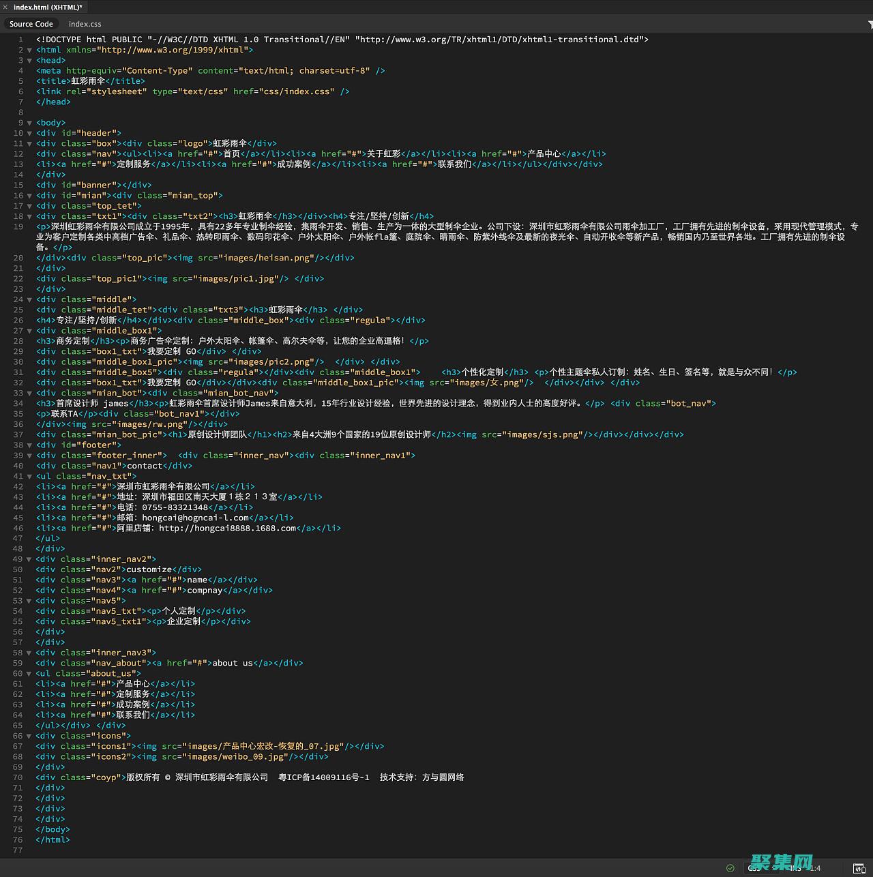
Task: Collapse the icons class div
Action: [x=29, y=736]
